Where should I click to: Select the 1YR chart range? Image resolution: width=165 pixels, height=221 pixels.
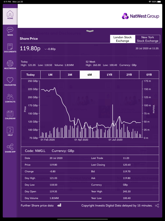coord(109,75)
